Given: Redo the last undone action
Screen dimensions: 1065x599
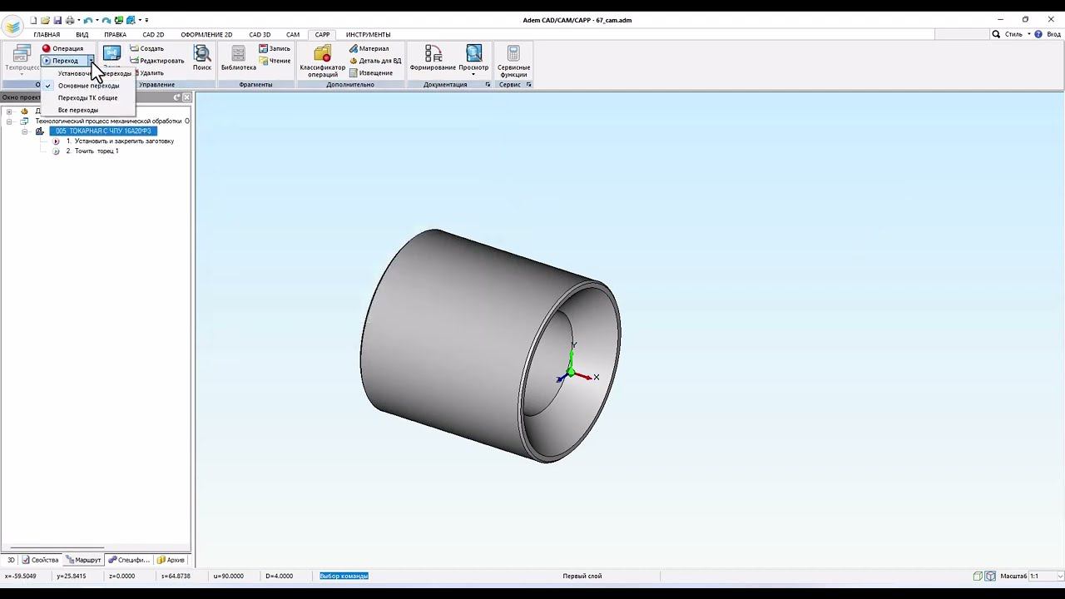Looking at the screenshot, I should click(106, 20).
